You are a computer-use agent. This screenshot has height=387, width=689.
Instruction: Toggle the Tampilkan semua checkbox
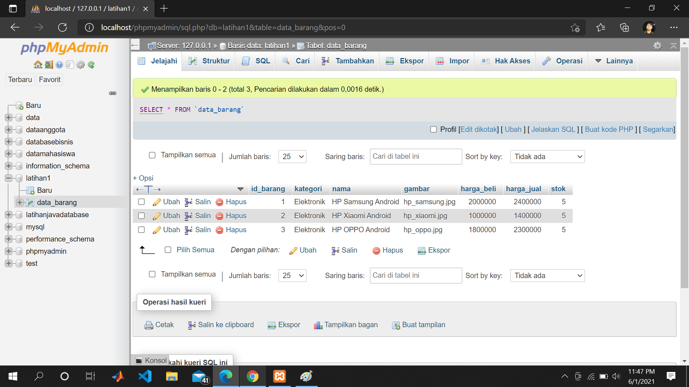tap(152, 155)
